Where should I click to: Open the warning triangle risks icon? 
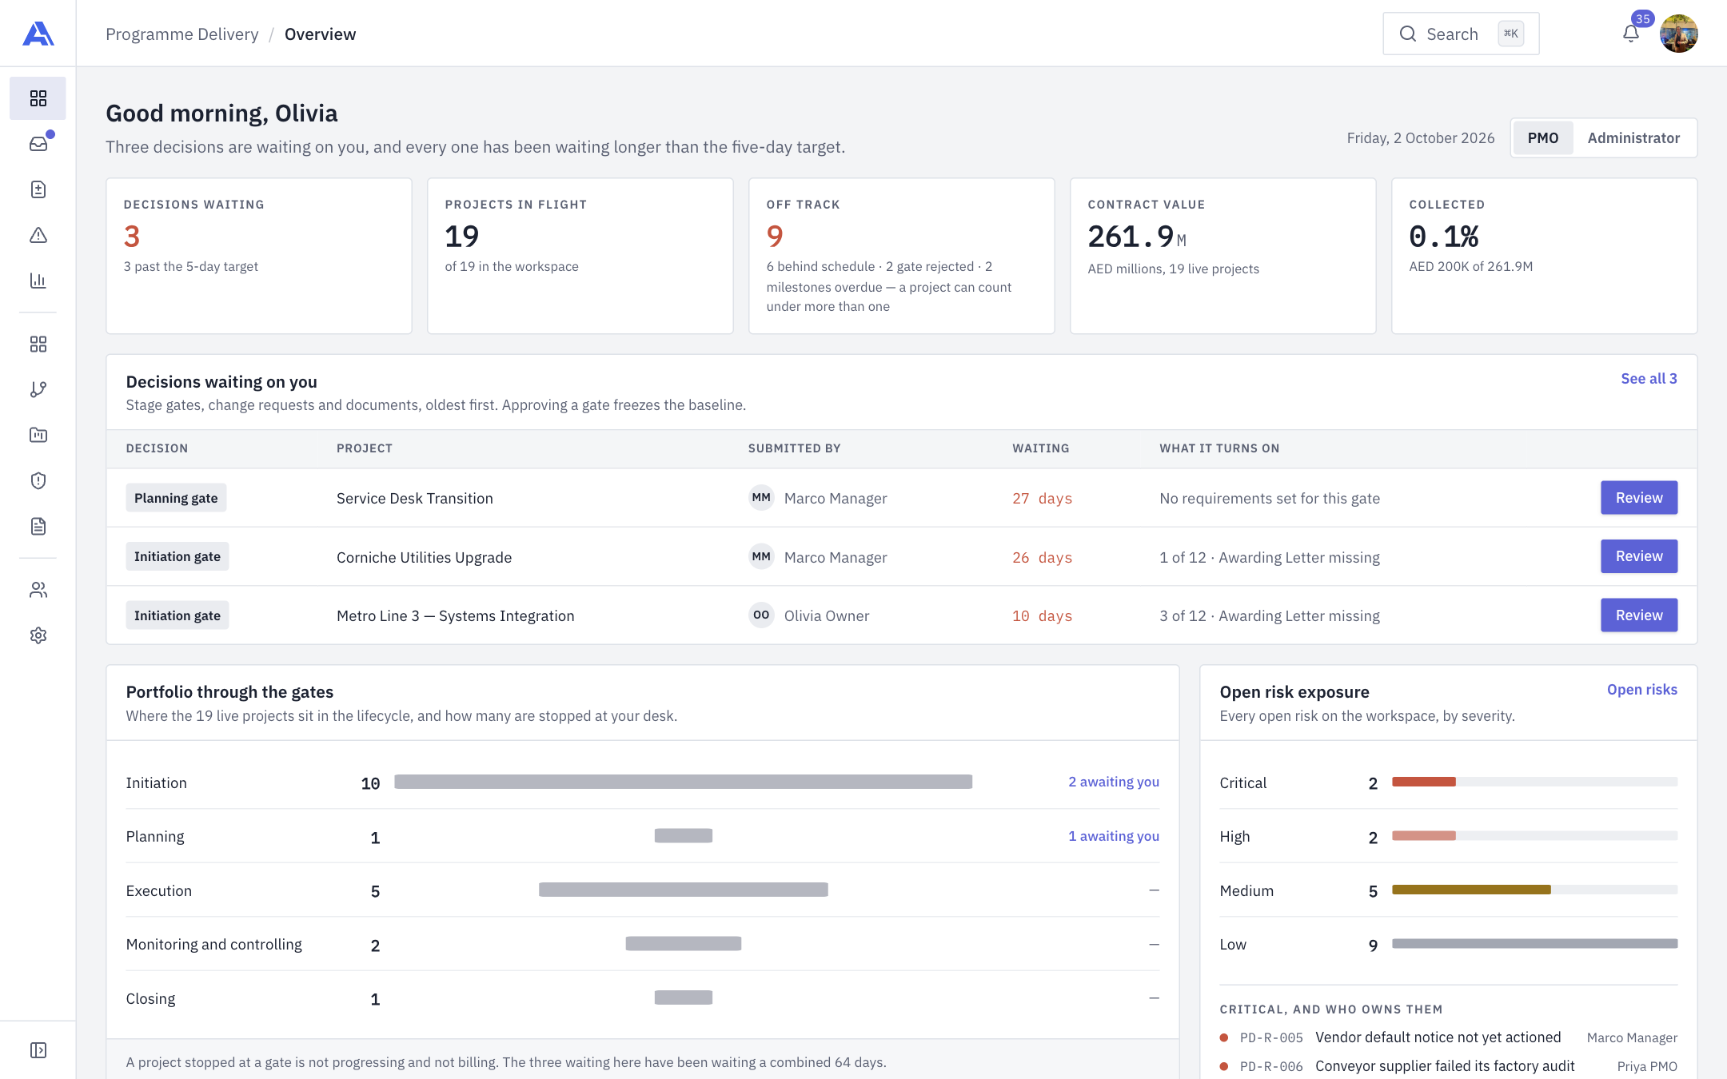38,235
